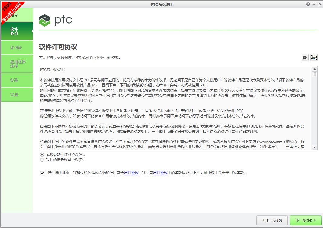
Task: Toggle the export agreement confirmation checkbox
Action: point(42,173)
